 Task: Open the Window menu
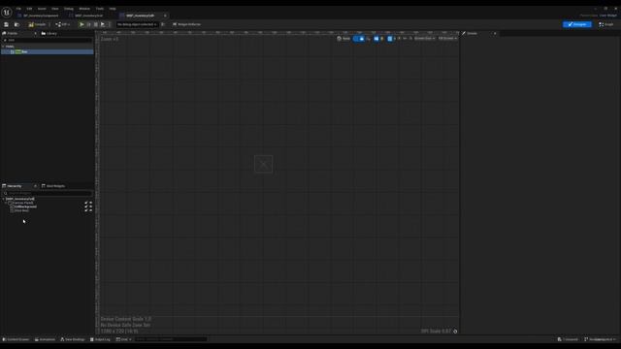pos(84,9)
